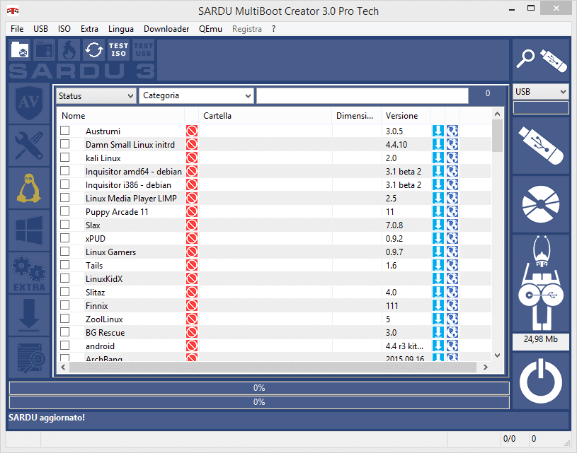Open the Utility wrench tools category
Viewport: 577px width, 453px height.
(29, 146)
